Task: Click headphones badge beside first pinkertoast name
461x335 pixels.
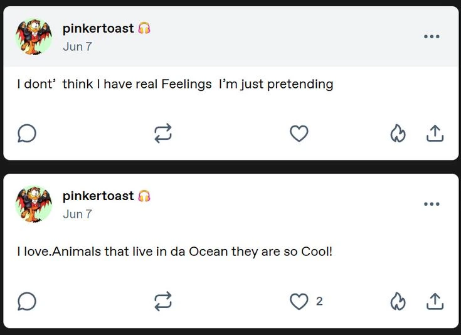Action: click(x=144, y=28)
